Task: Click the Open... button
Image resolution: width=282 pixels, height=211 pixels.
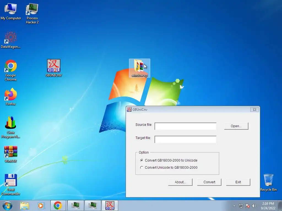Action: click(236, 126)
